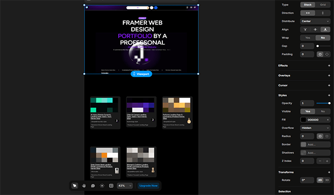Set Wrap to No
This screenshot has height=195, width=334.
click(323, 38)
